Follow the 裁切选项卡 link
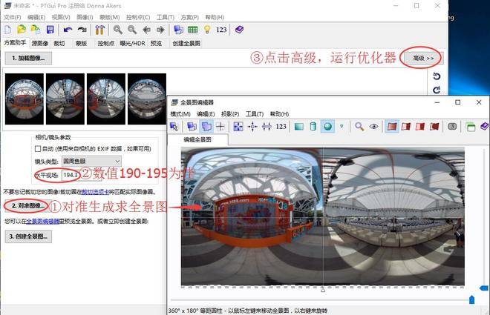The width and height of the screenshot is (490, 315). (x=95, y=192)
